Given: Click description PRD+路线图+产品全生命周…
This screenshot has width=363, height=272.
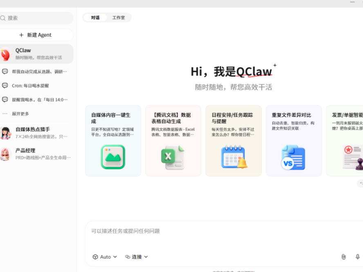Looking at the screenshot, I should pos(43,158).
